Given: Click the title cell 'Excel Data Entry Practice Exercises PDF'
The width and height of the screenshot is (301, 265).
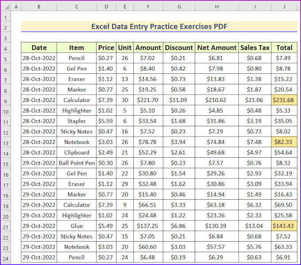Looking at the screenshot, I should (x=159, y=26).
